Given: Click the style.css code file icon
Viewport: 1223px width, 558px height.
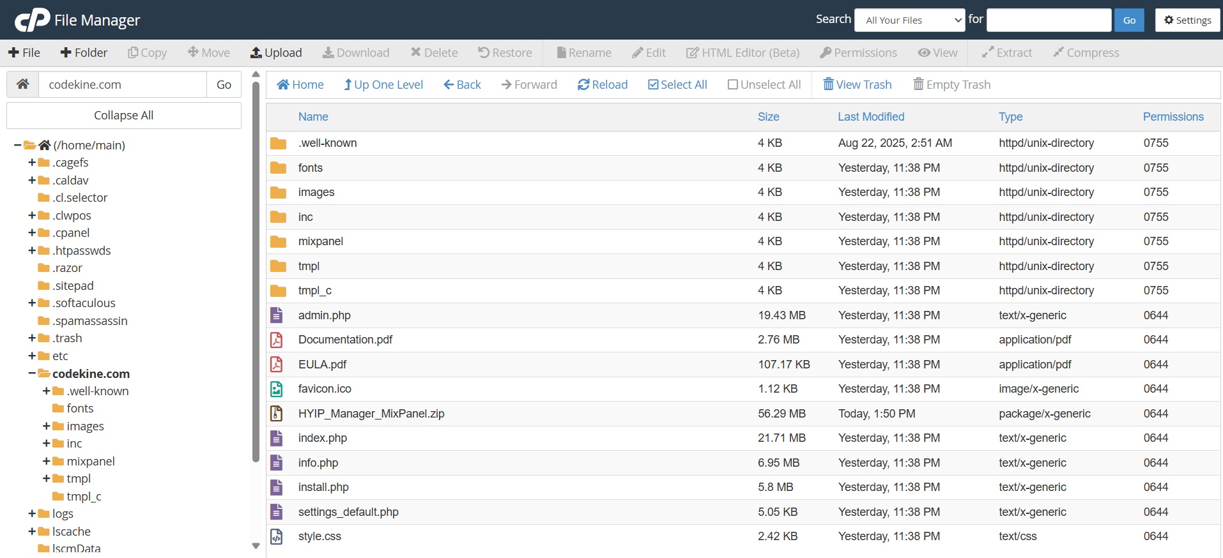Looking at the screenshot, I should pyautogui.click(x=277, y=536).
